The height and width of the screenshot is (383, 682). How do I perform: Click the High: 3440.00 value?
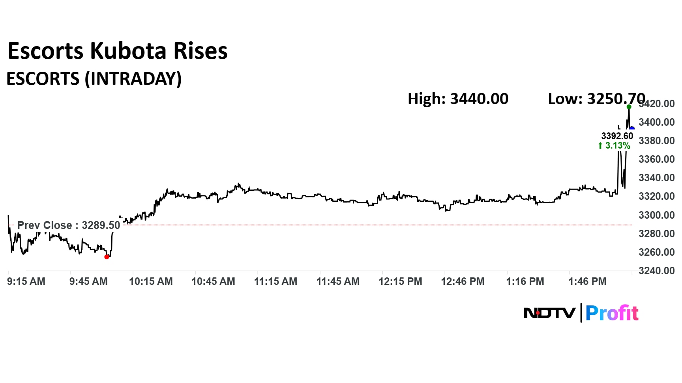(458, 99)
